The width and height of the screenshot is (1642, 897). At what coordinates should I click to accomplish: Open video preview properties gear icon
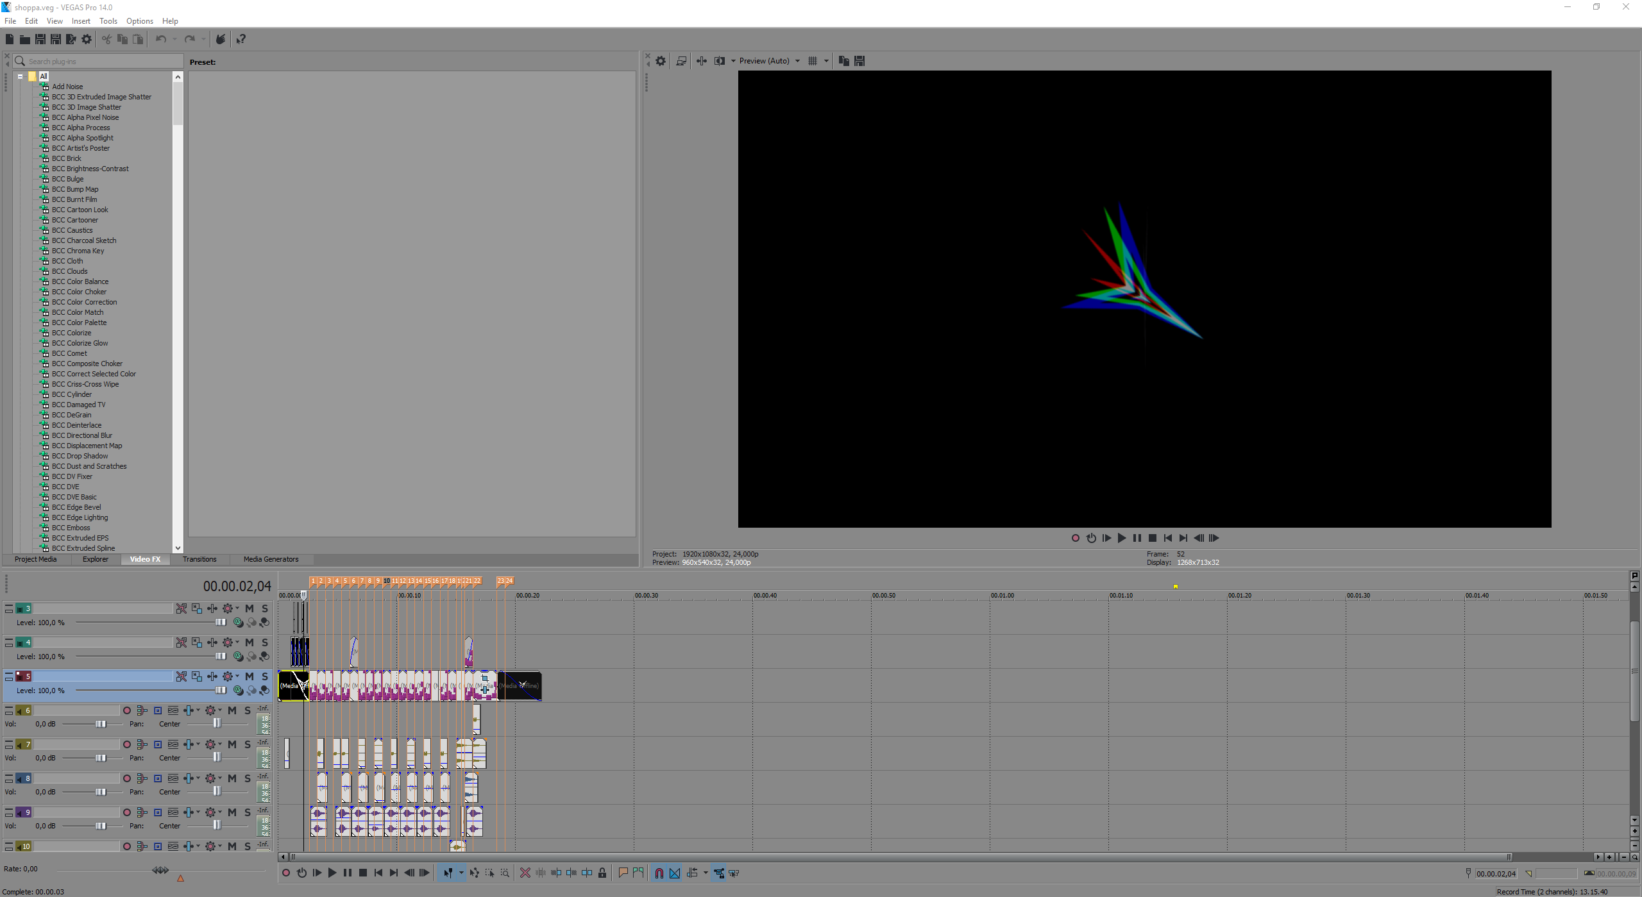point(661,61)
